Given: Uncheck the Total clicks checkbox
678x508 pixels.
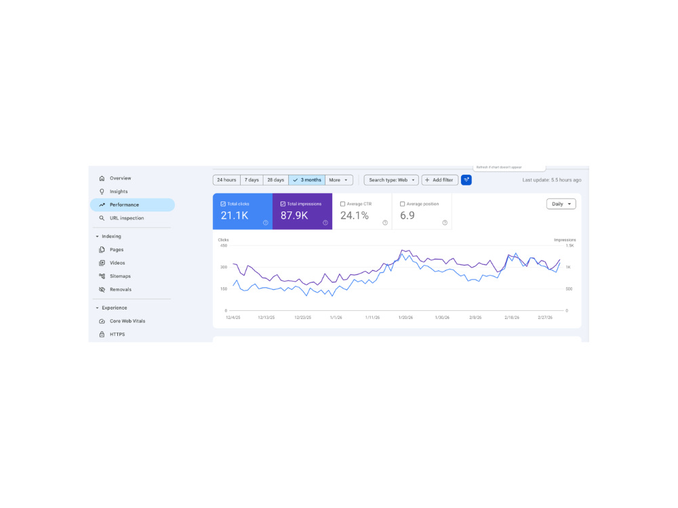Looking at the screenshot, I should pos(223,204).
